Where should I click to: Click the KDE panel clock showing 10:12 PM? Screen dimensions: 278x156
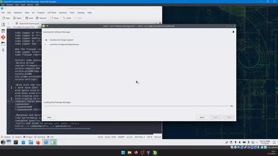click(265, 142)
